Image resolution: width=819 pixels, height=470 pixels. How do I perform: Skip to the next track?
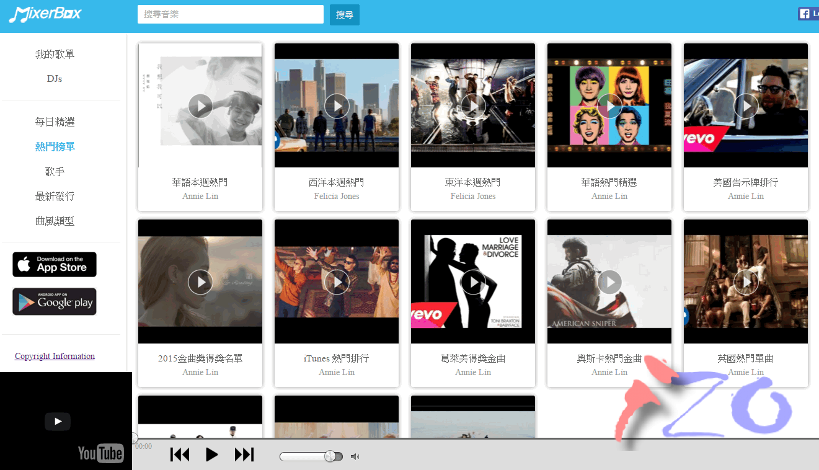click(x=244, y=454)
